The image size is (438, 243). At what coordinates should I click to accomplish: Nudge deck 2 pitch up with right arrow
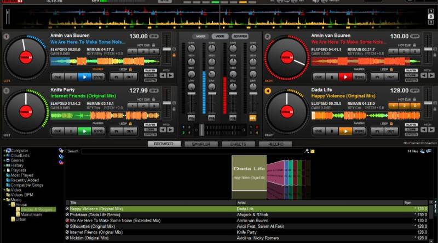431,75
